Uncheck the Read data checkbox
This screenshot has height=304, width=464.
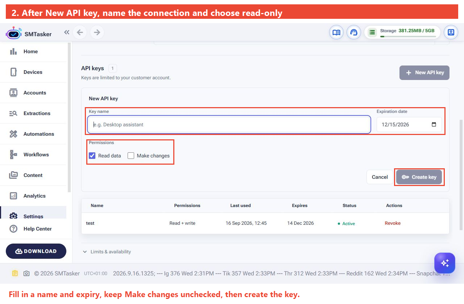(92, 156)
